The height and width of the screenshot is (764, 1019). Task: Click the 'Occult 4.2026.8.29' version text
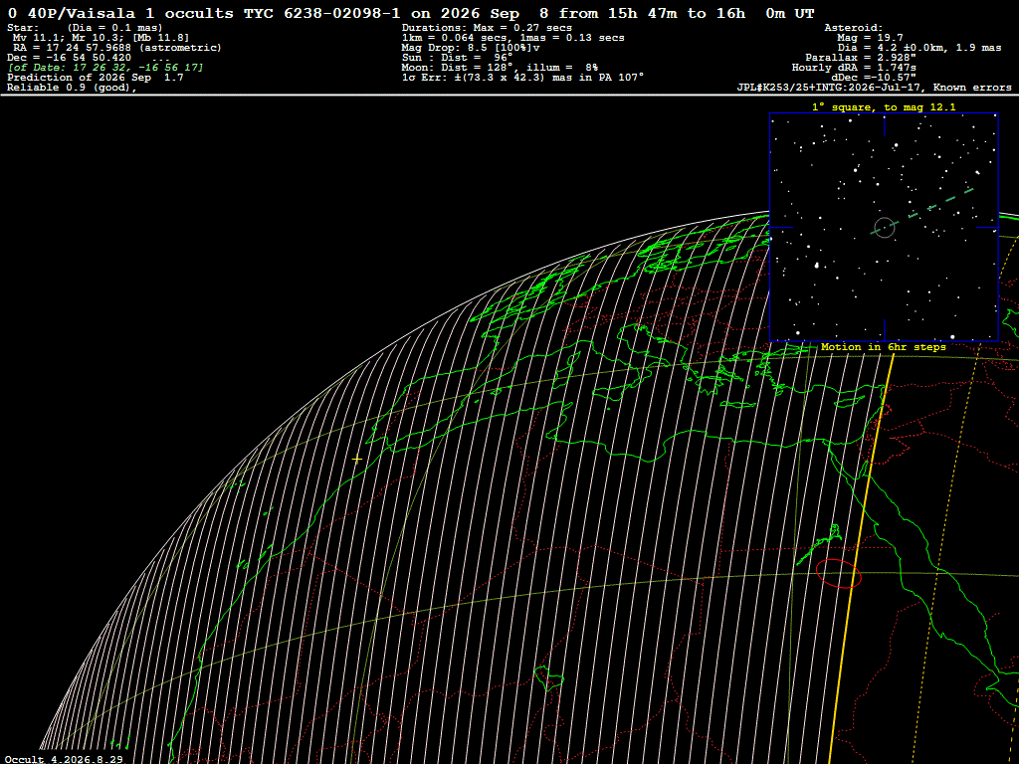click(64, 759)
